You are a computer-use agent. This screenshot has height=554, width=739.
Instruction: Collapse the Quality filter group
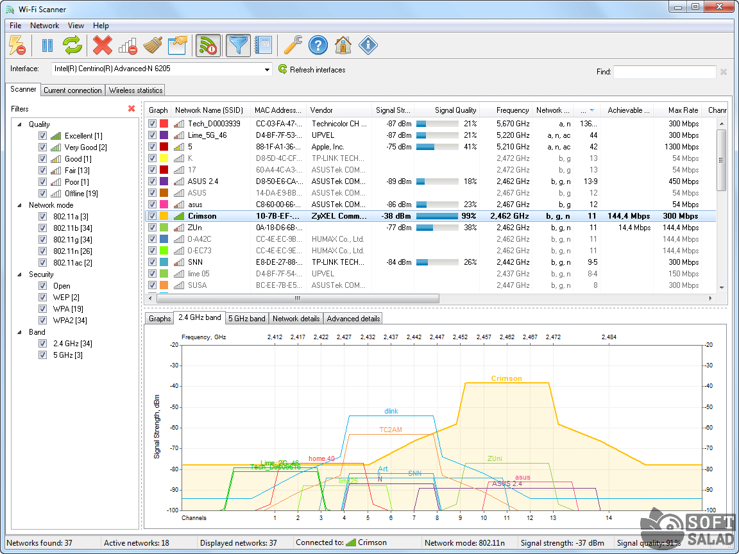point(20,124)
